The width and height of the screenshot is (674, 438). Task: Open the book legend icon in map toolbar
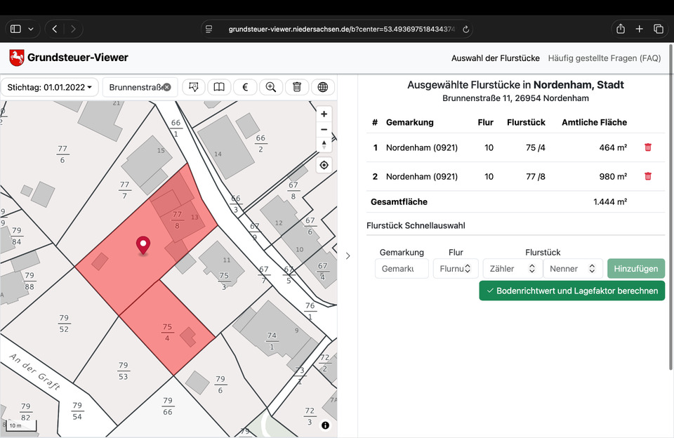(219, 87)
